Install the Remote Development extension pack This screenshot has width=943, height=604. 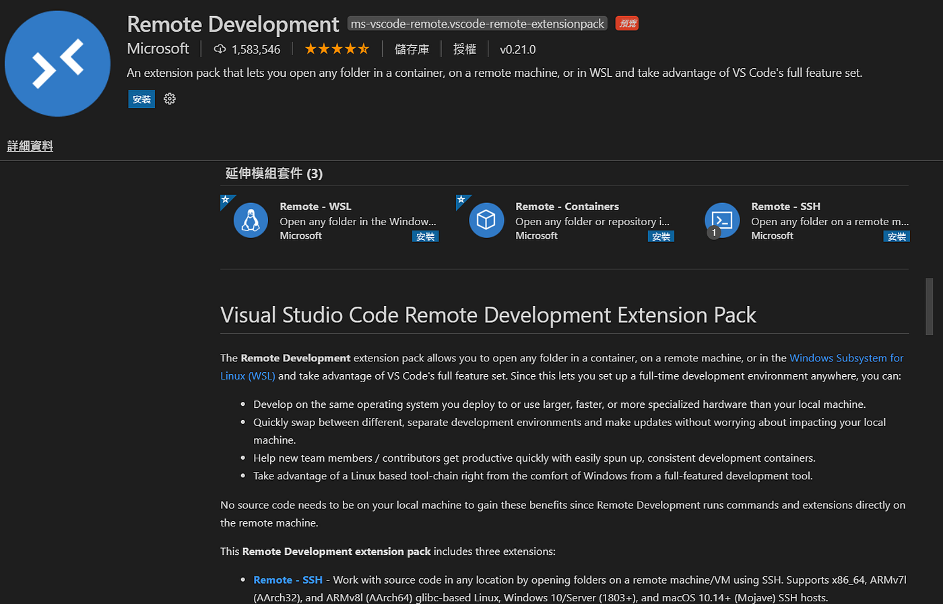click(141, 99)
